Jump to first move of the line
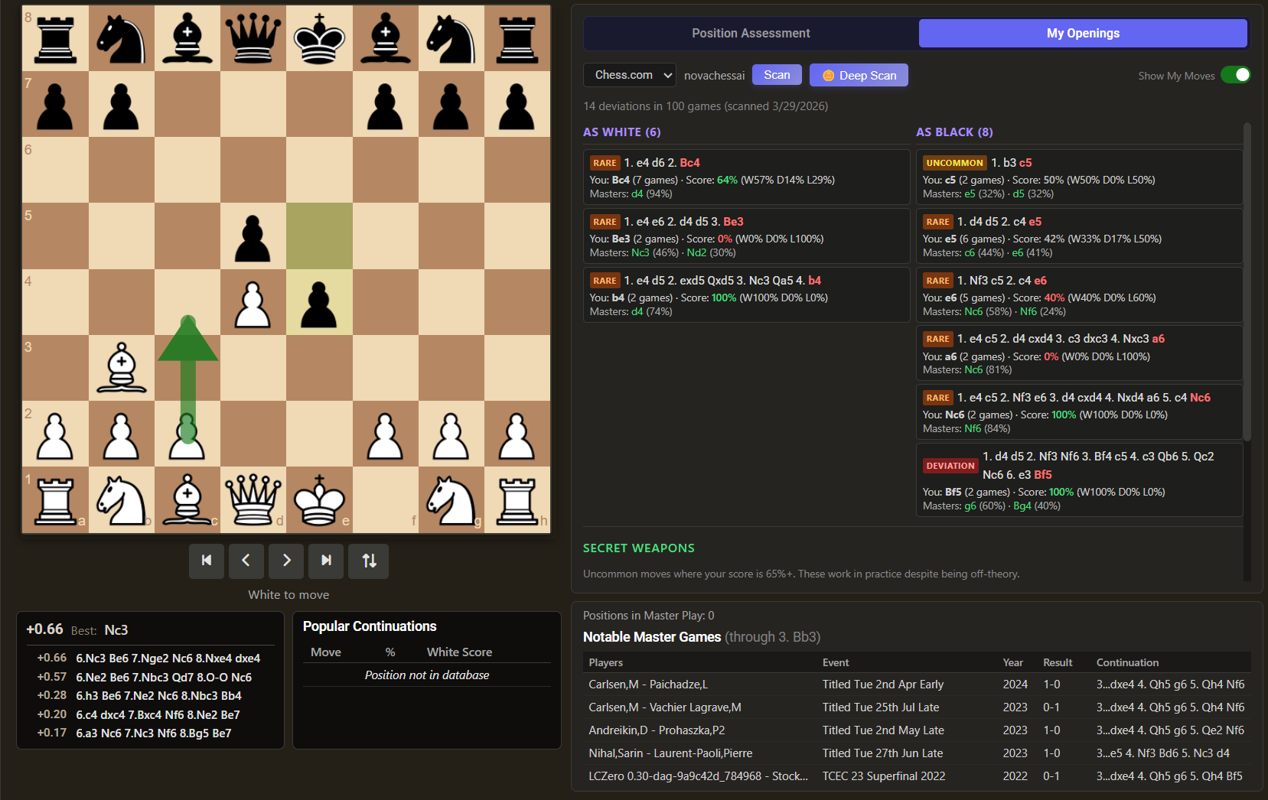This screenshot has width=1268, height=800. (207, 561)
